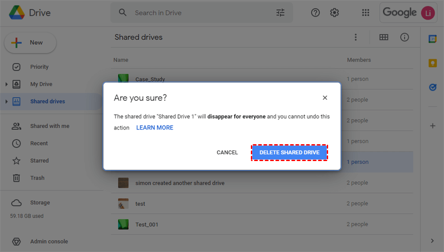The height and width of the screenshot is (252, 444).
Task: Click the Shared drives heading
Action: click(139, 37)
